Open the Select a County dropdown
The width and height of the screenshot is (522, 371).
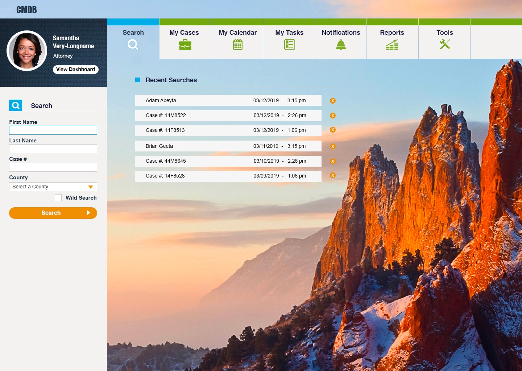(x=53, y=187)
